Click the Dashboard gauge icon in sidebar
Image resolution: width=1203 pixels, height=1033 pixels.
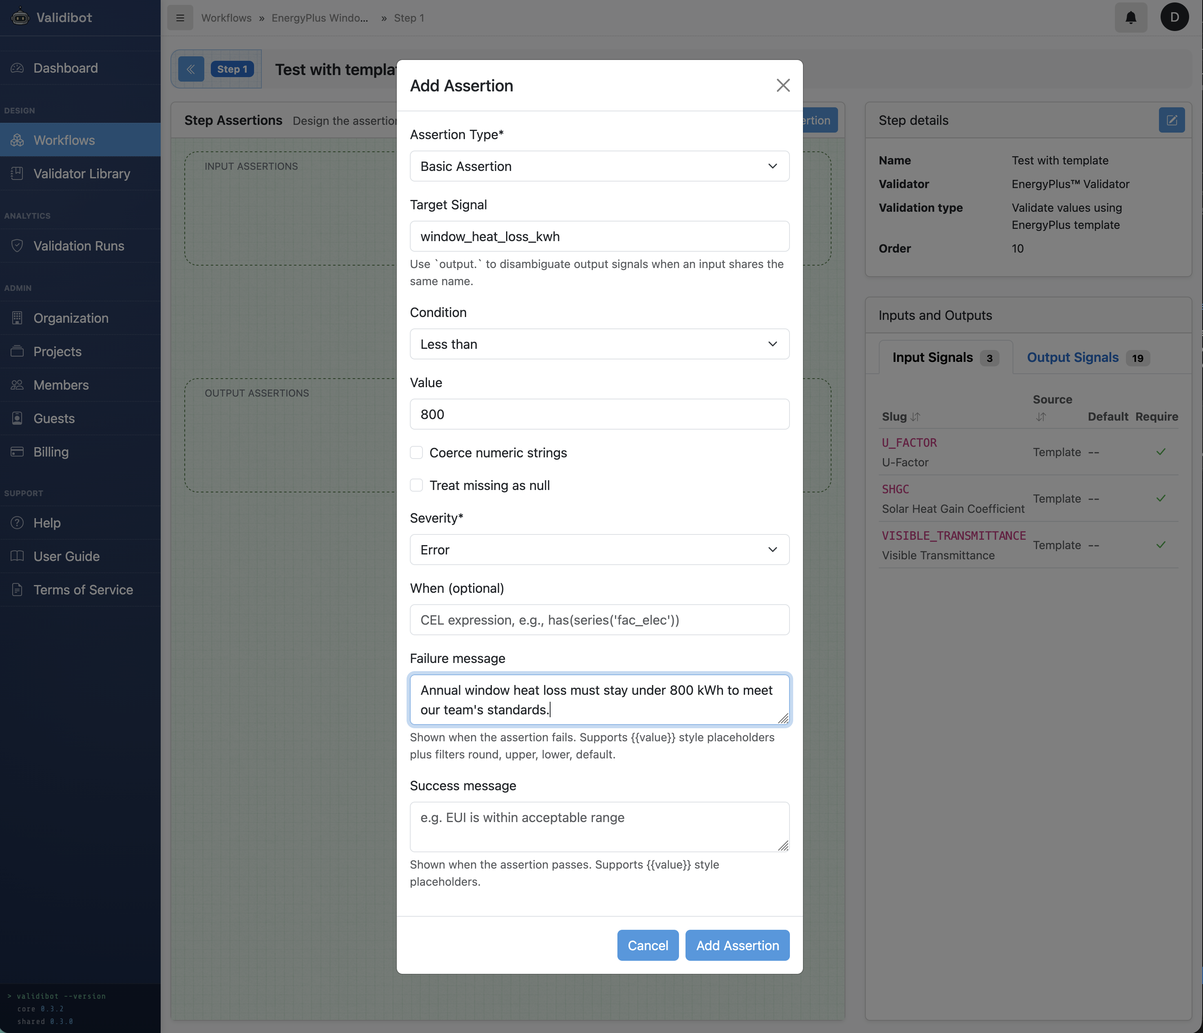click(x=18, y=68)
